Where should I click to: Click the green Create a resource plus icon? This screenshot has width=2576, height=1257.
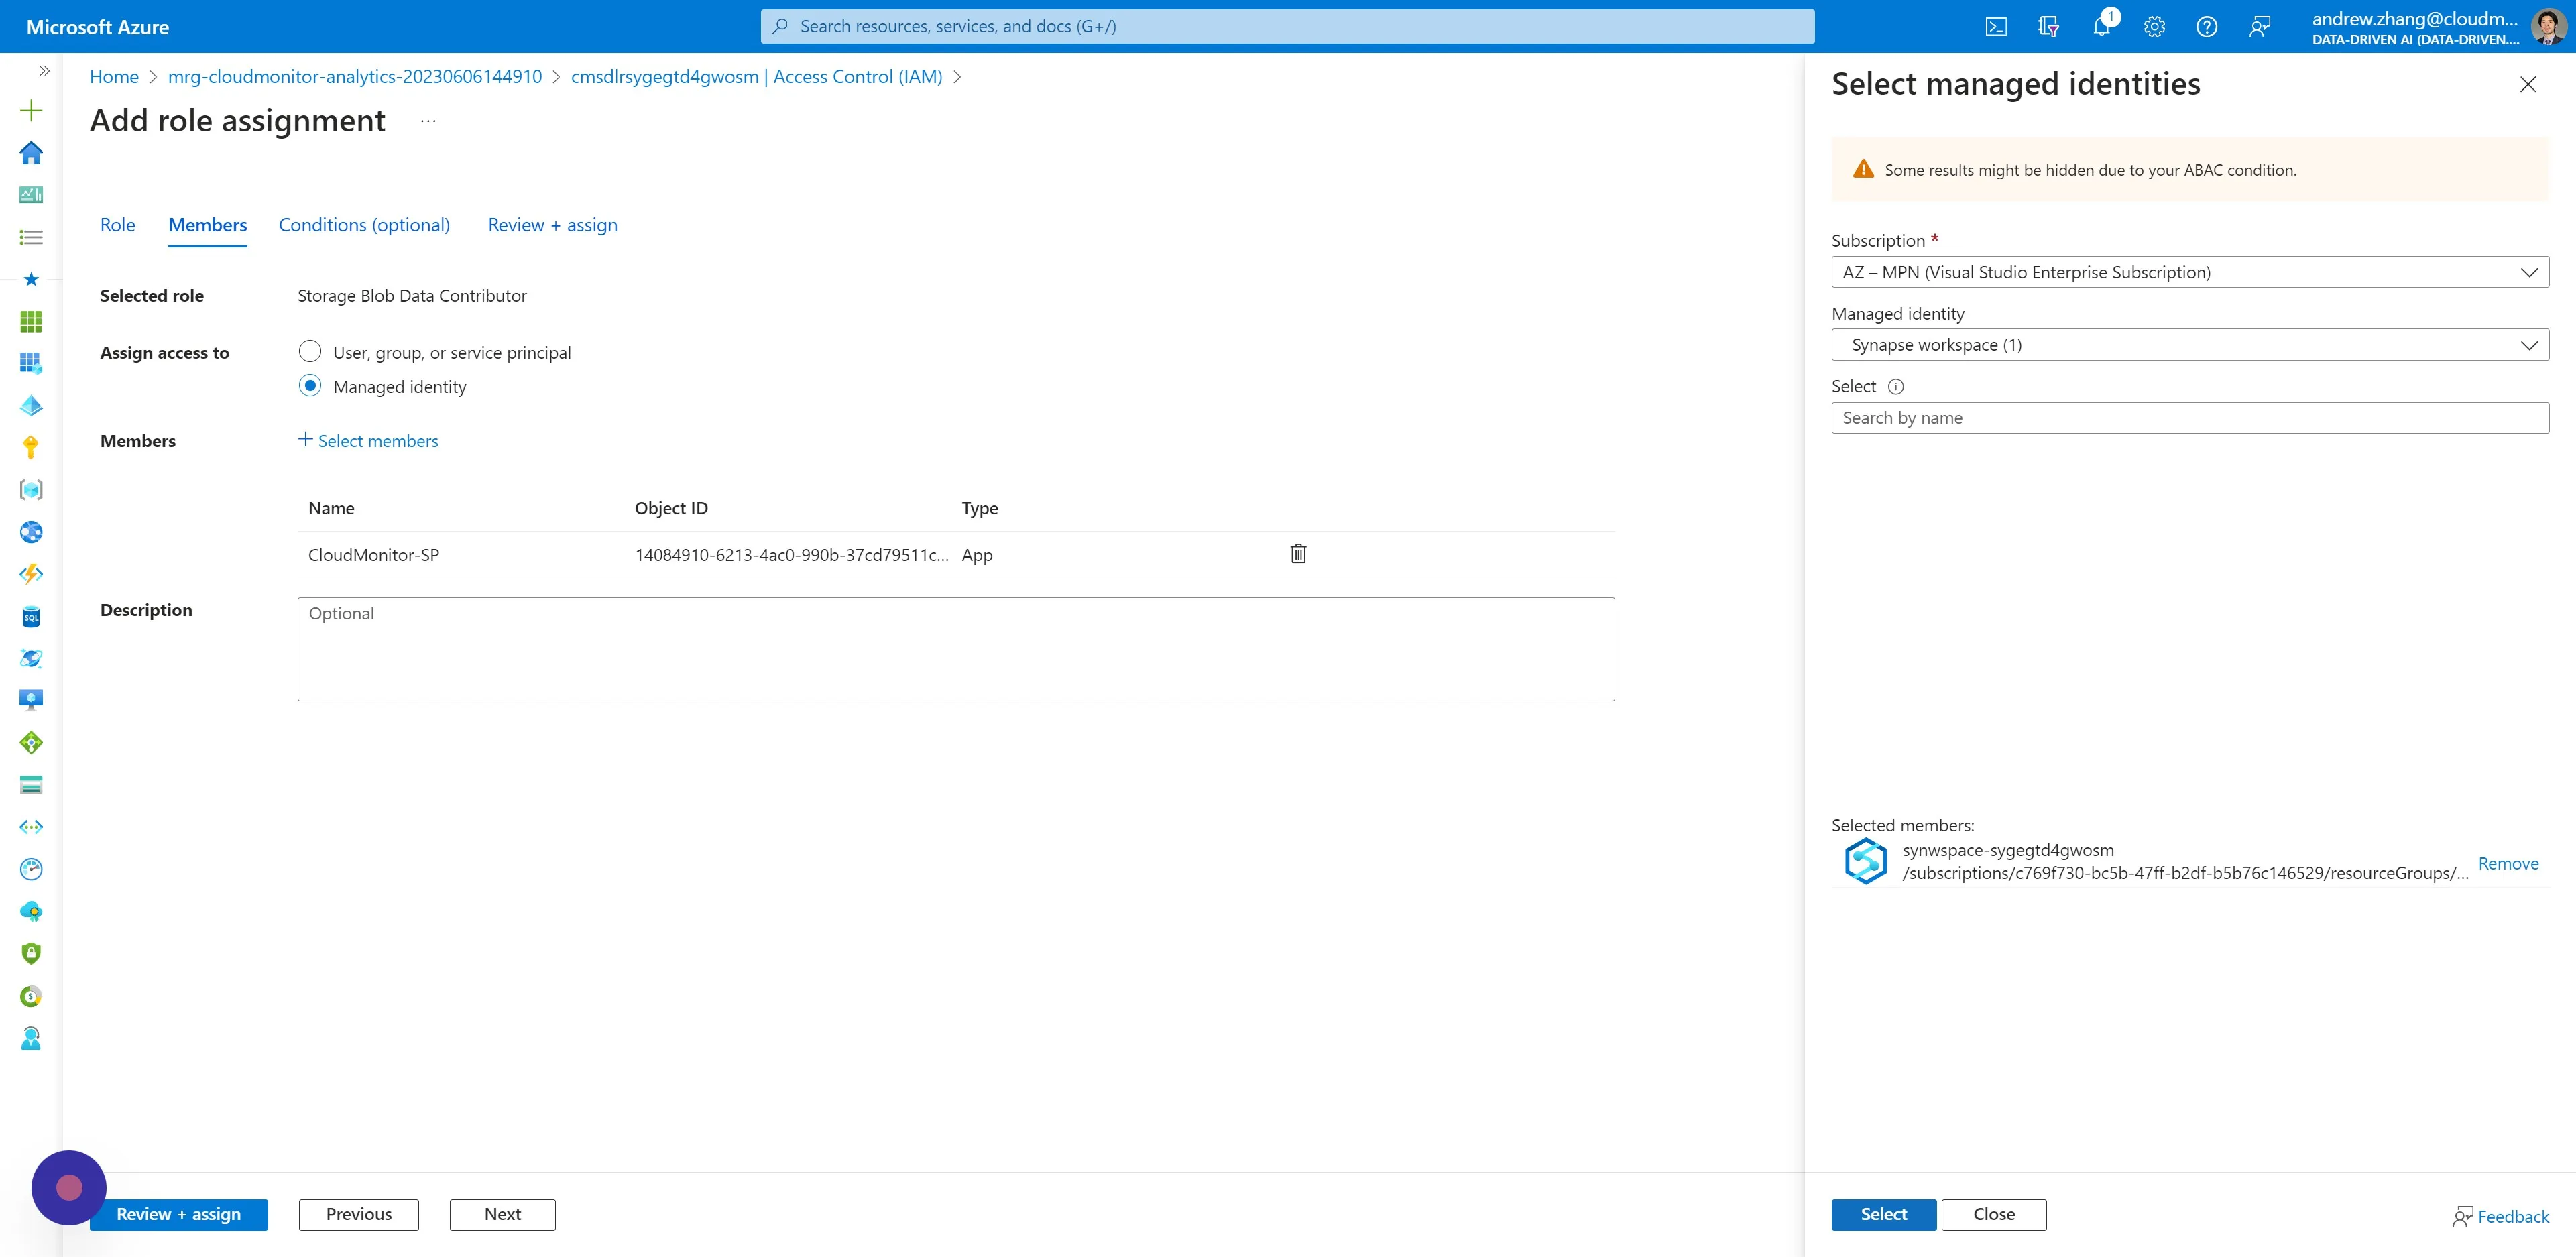tap(31, 110)
